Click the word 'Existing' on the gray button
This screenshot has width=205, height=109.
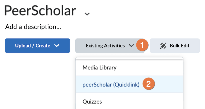coord(94,46)
